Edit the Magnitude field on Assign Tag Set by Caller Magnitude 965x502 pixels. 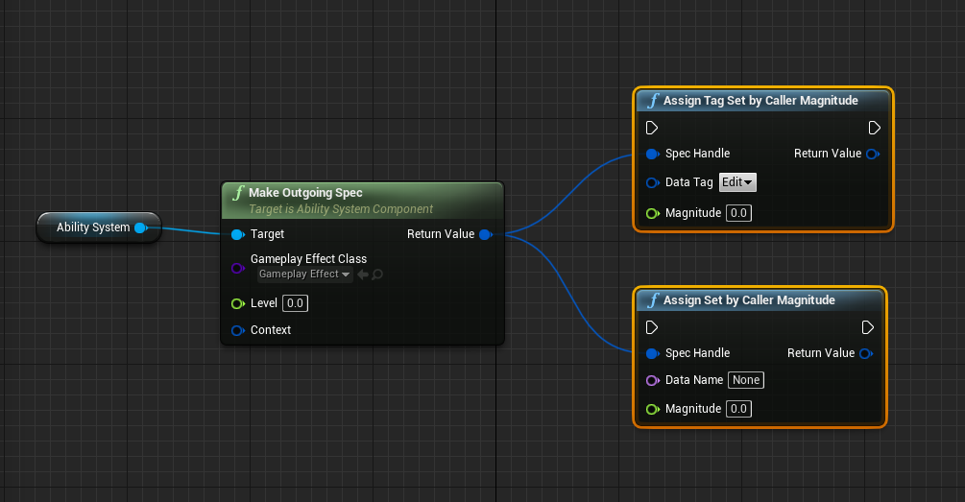738,213
